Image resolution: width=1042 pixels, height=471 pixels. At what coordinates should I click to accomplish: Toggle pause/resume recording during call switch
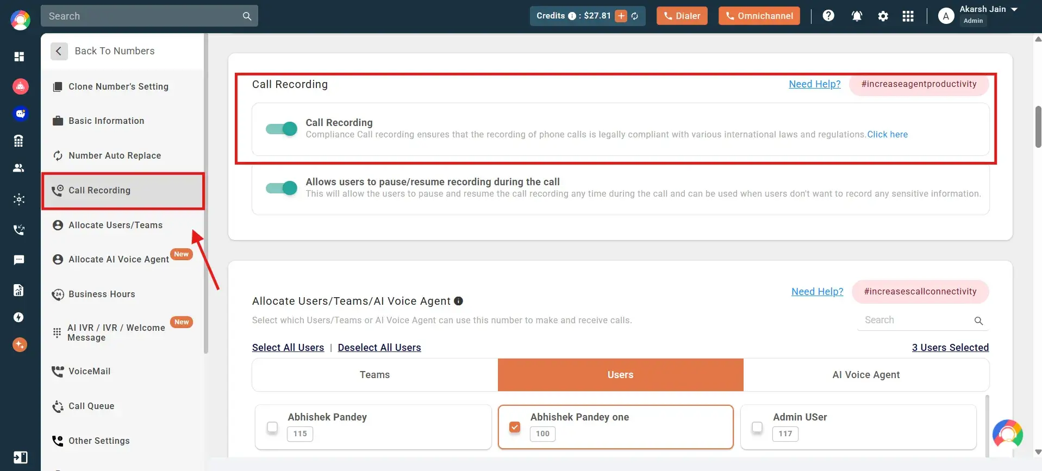(282, 188)
